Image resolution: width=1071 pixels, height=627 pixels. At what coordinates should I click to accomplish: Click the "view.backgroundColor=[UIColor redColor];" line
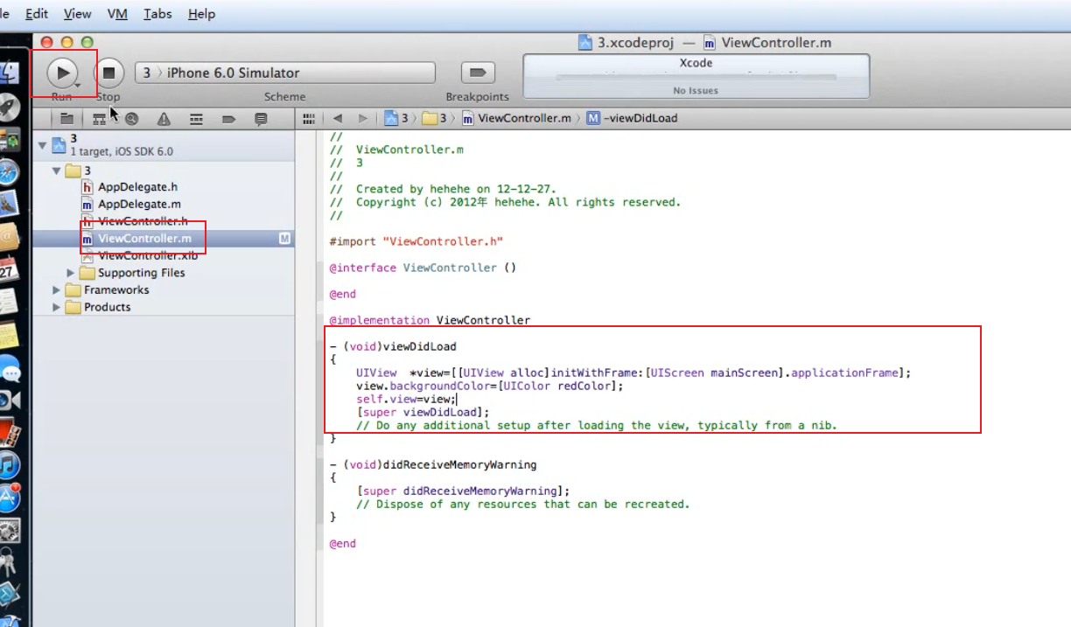click(x=490, y=386)
